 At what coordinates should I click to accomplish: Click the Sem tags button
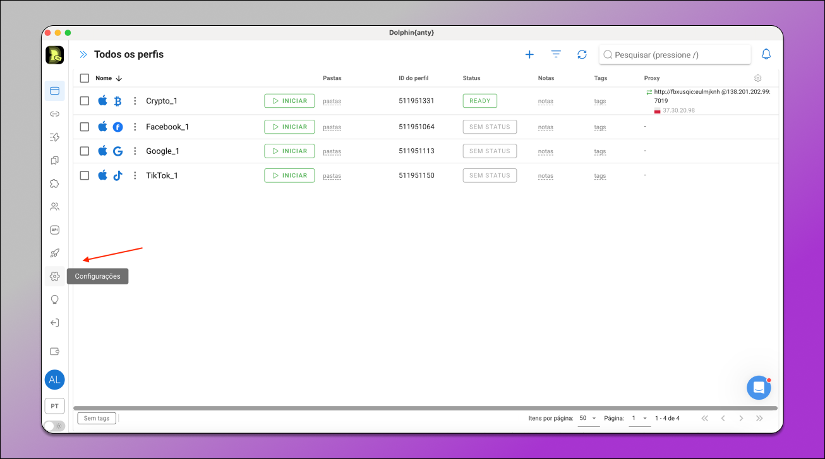(x=97, y=418)
